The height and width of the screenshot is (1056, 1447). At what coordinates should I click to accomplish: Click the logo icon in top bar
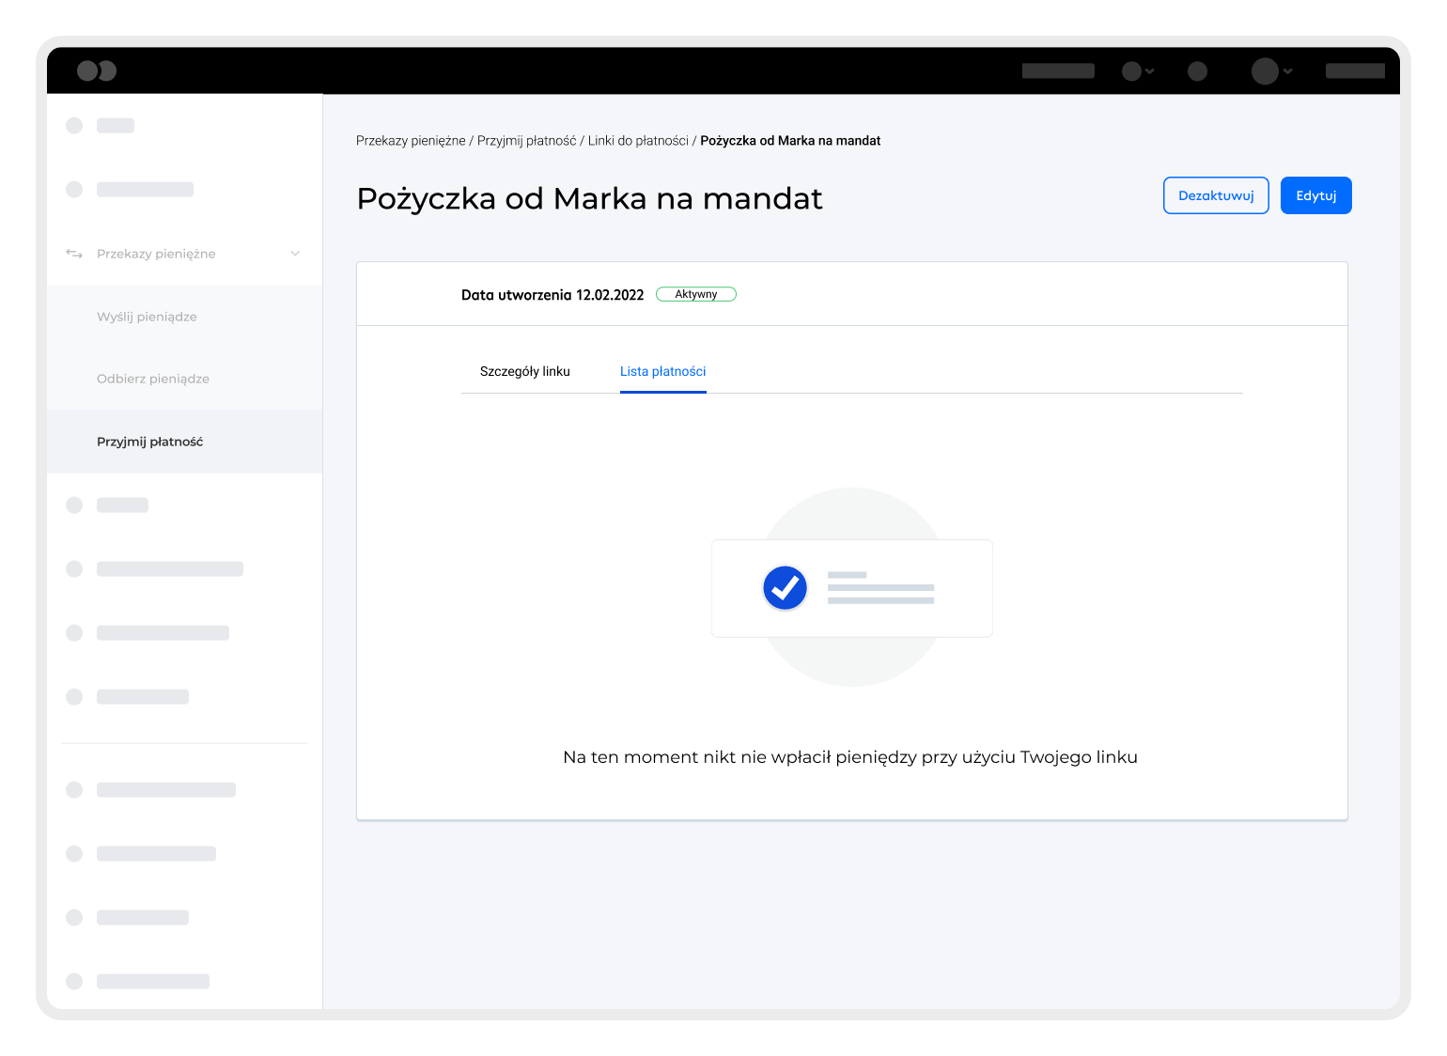point(97,70)
